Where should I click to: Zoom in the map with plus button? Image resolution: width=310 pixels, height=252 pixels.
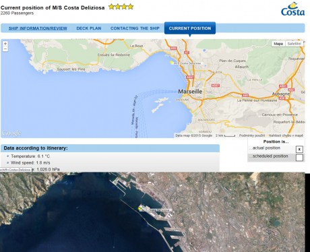[x=5, y=44]
